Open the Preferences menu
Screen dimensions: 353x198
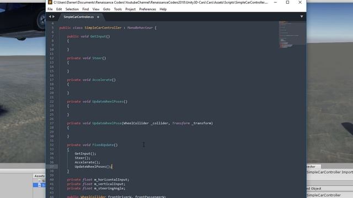[147, 9]
